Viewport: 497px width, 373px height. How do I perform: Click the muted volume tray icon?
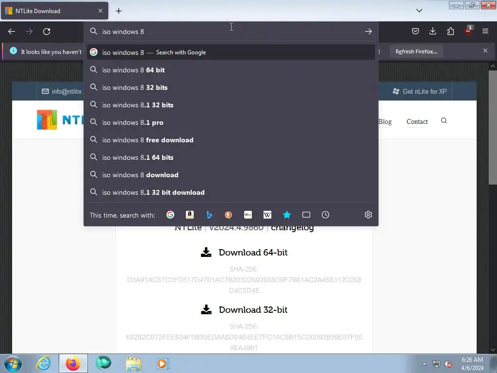point(448,364)
